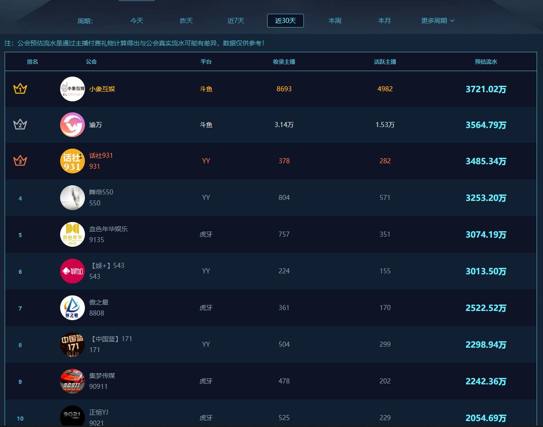Click the 话社931 yellow guild logo
543x427 pixels.
(73, 161)
